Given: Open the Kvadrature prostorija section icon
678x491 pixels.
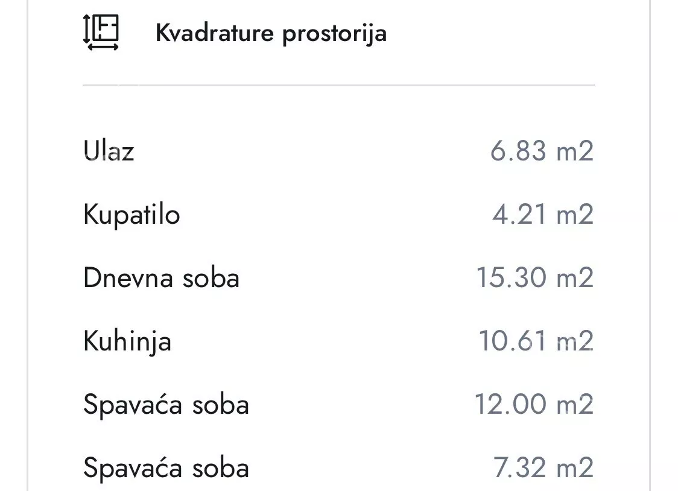Looking at the screenshot, I should click(101, 33).
